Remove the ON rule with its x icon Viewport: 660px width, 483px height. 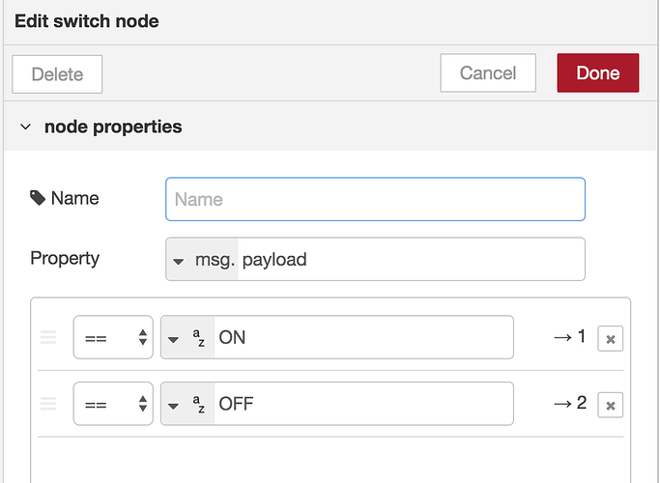pos(610,338)
